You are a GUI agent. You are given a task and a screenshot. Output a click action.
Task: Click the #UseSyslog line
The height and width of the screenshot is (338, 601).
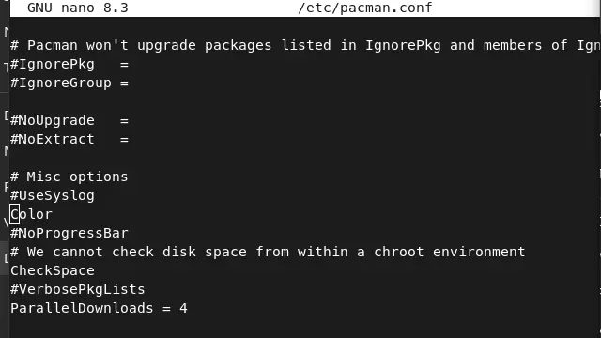click(x=53, y=195)
